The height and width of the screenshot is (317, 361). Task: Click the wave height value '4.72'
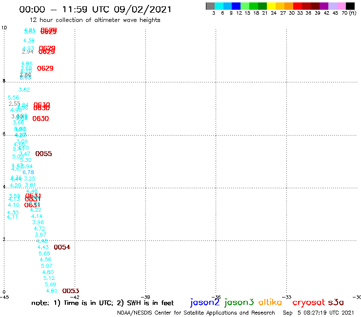point(40,228)
